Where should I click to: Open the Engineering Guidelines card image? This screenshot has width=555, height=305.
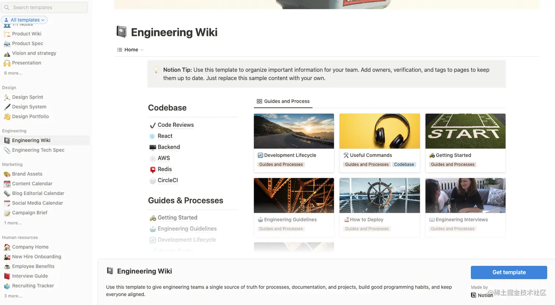pyautogui.click(x=294, y=195)
